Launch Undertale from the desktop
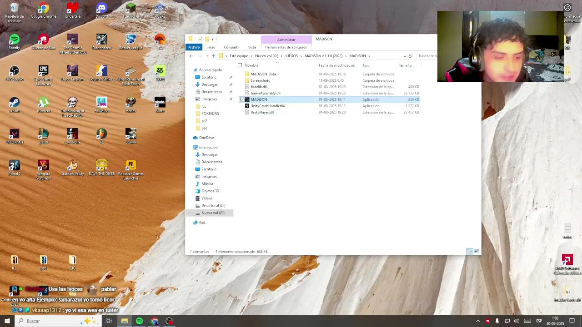 [x=73, y=11]
